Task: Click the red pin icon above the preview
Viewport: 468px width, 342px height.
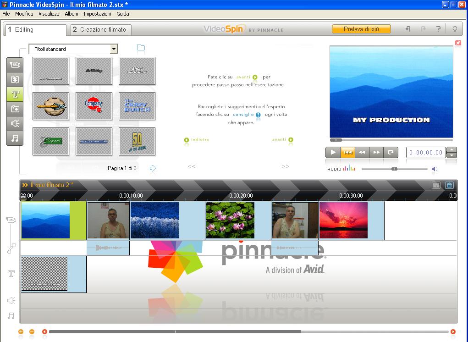Action: tap(458, 43)
